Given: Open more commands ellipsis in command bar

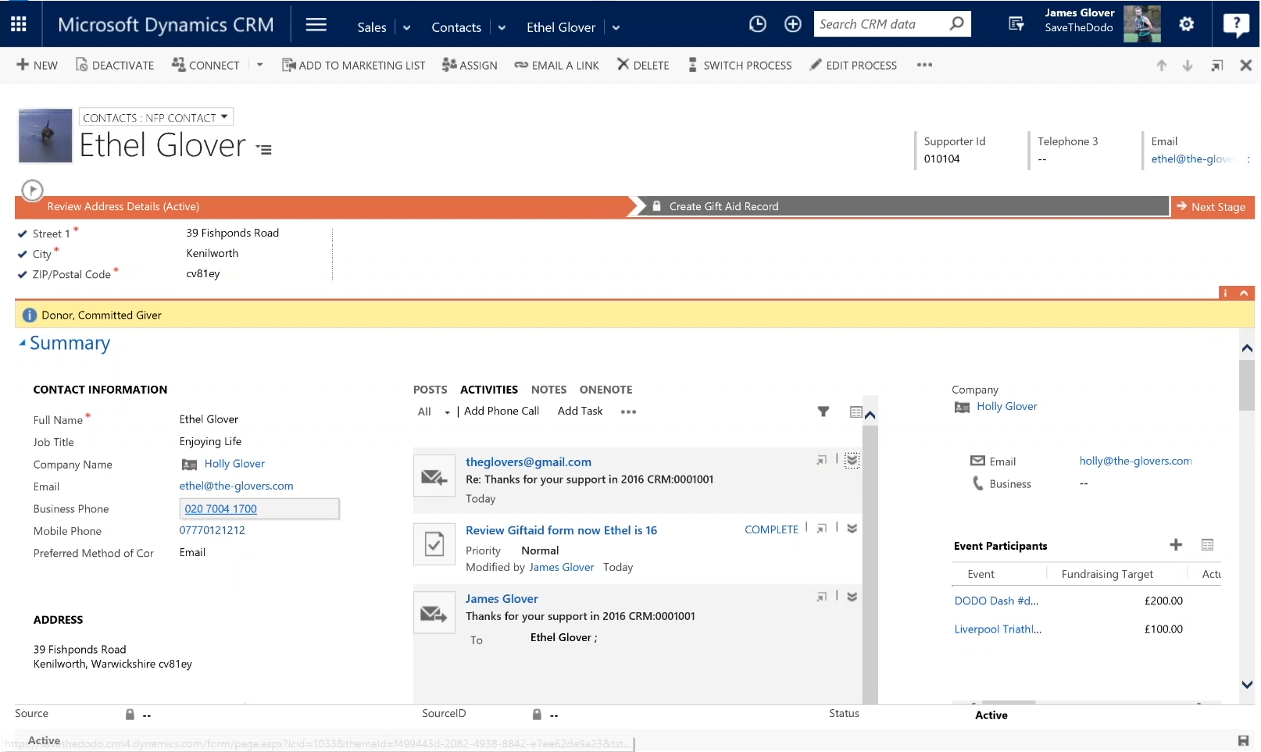Looking at the screenshot, I should [924, 65].
